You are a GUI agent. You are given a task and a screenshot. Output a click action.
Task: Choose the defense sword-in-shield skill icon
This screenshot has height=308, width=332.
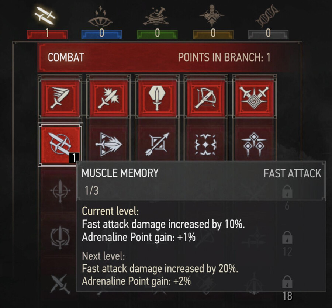click(157, 98)
